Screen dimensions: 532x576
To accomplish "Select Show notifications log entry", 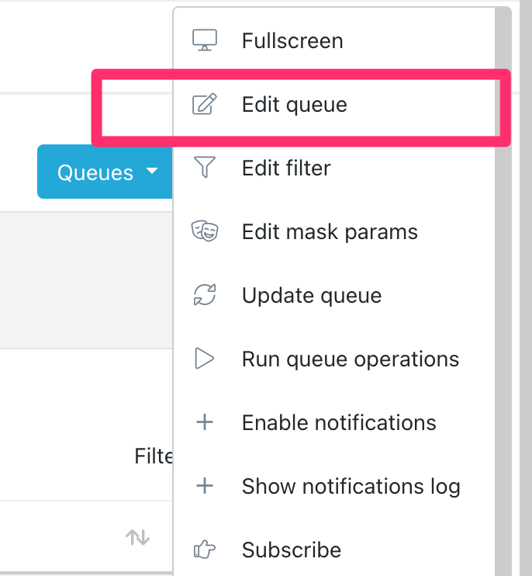I will [x=351, y=486].
